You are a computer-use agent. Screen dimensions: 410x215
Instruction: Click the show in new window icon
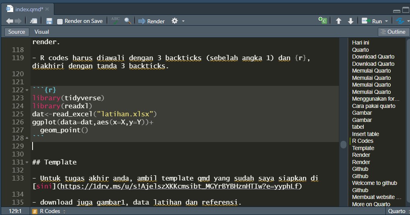pos(34,21)
